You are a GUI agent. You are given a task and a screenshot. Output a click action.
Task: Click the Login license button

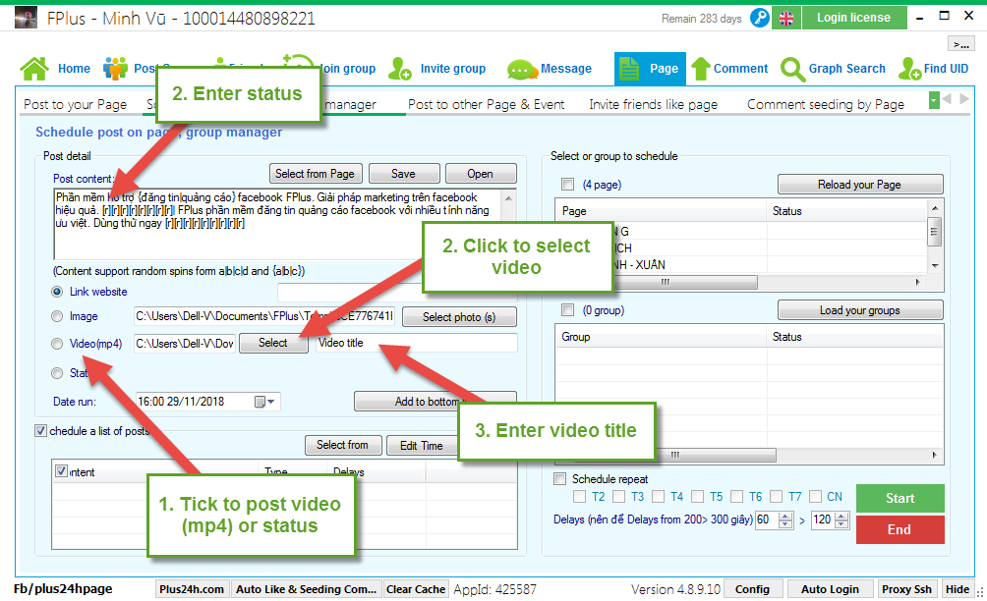854,18
